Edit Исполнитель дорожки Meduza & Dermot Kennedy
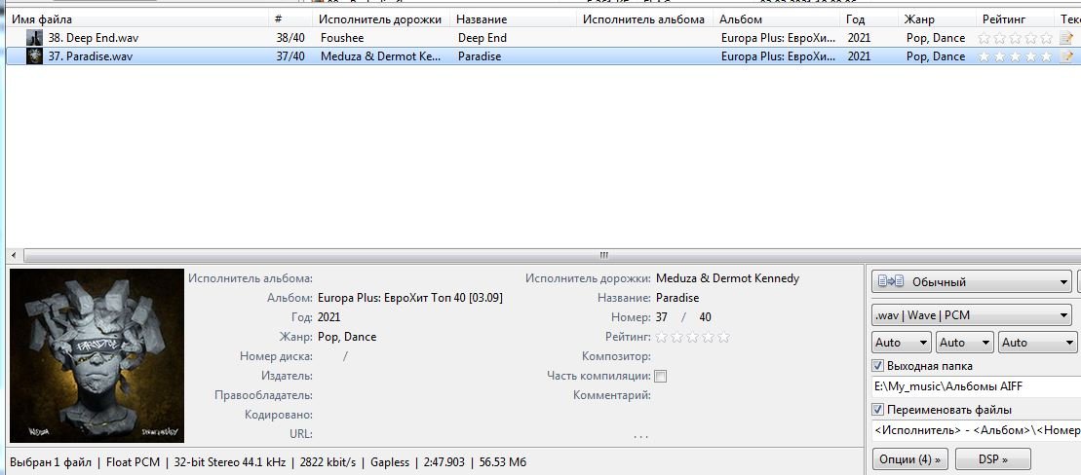1081x475 pixels. 728,278
